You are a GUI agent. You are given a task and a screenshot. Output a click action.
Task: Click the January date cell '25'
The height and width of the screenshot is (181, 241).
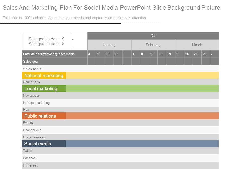point(118,54)
